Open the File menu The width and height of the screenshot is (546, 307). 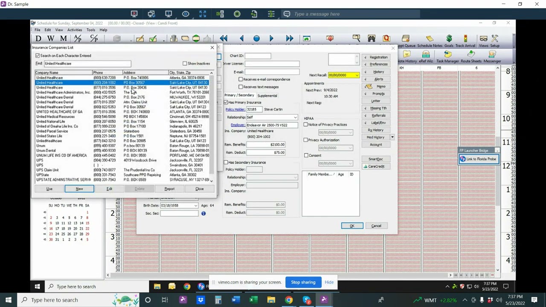[38, 30]
